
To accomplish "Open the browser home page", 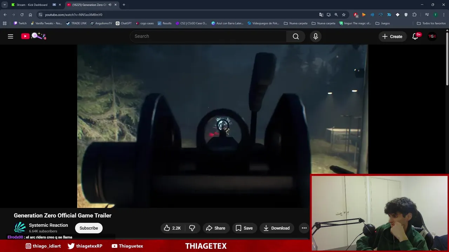I will click(30, 15).
